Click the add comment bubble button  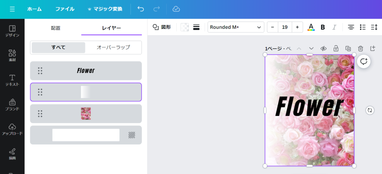tap(364, 61)
